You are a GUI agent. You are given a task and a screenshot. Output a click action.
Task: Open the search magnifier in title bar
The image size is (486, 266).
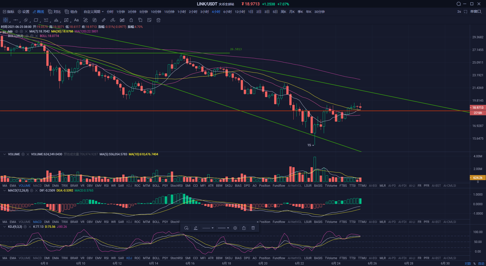(458, 4)
